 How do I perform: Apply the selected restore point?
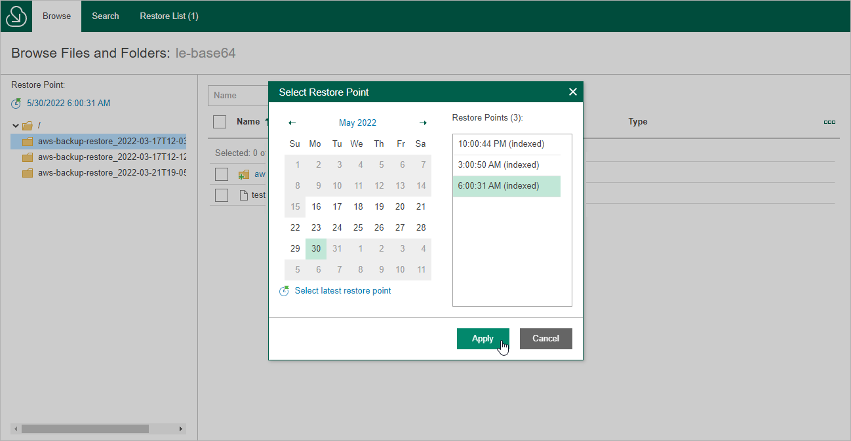[x=483, y=338]
